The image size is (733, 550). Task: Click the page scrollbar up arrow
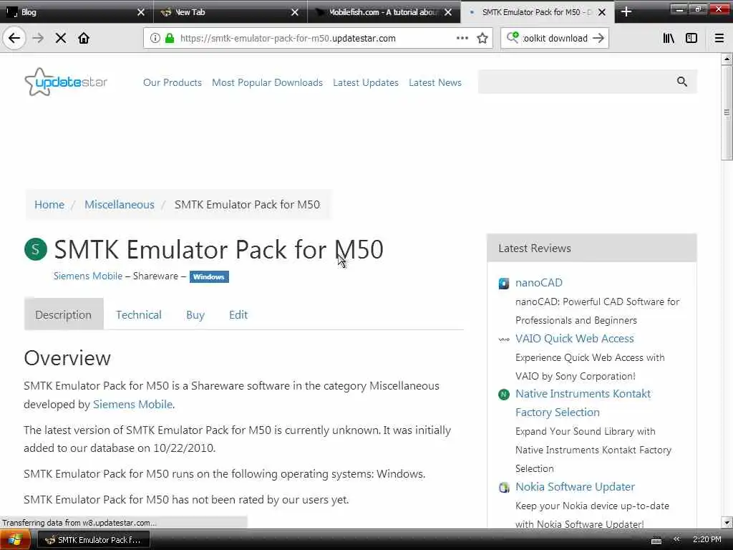[x=727, y=59]
